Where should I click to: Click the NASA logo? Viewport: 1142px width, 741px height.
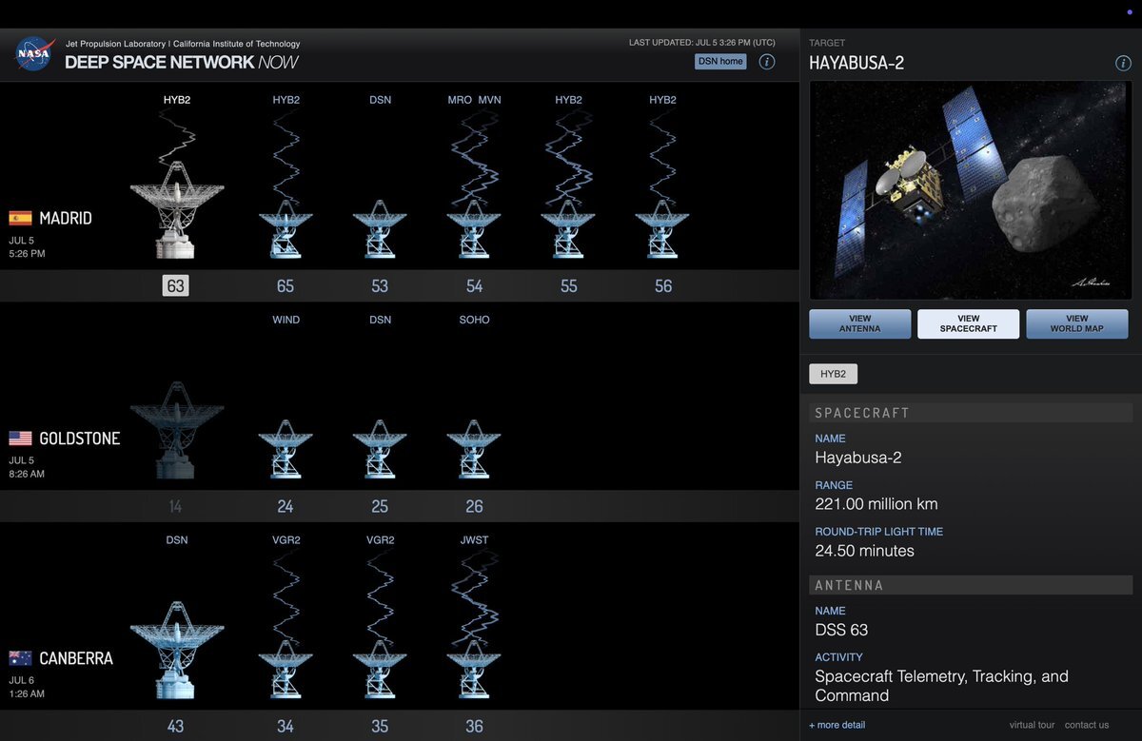[33, 54]
